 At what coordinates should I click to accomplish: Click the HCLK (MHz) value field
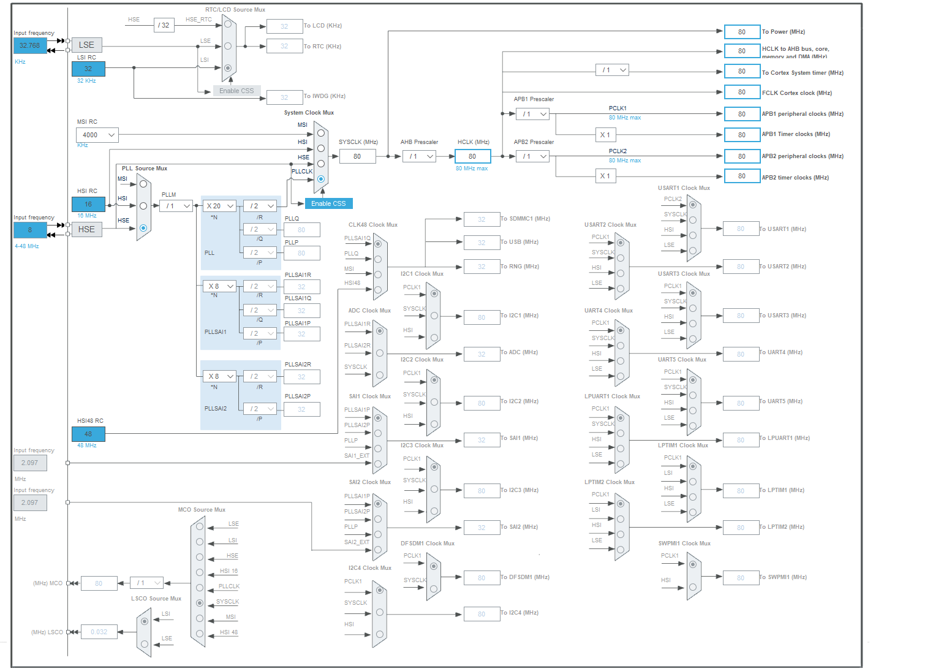472,156
